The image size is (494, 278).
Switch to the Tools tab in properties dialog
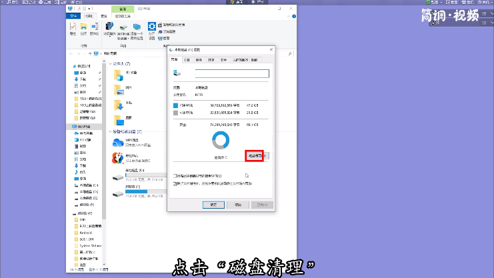coord(187,59)
